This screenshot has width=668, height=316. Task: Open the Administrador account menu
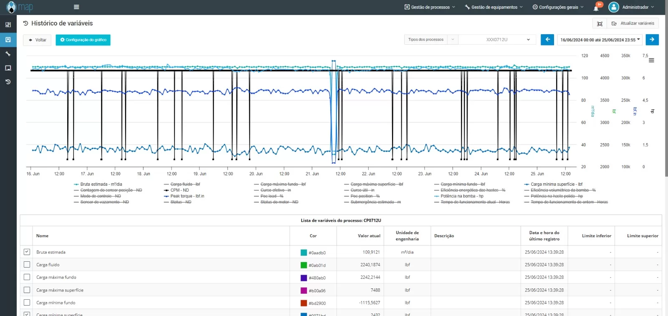coord(638,7)
